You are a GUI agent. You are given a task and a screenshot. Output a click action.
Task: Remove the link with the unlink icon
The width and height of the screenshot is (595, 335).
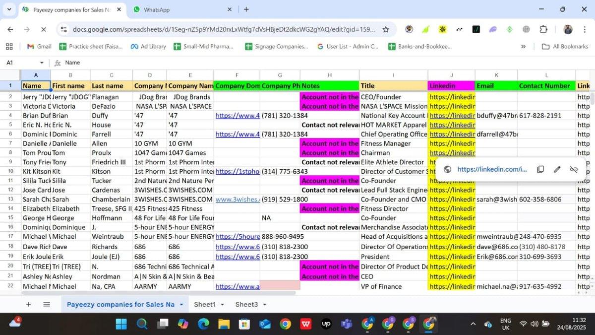574,169
